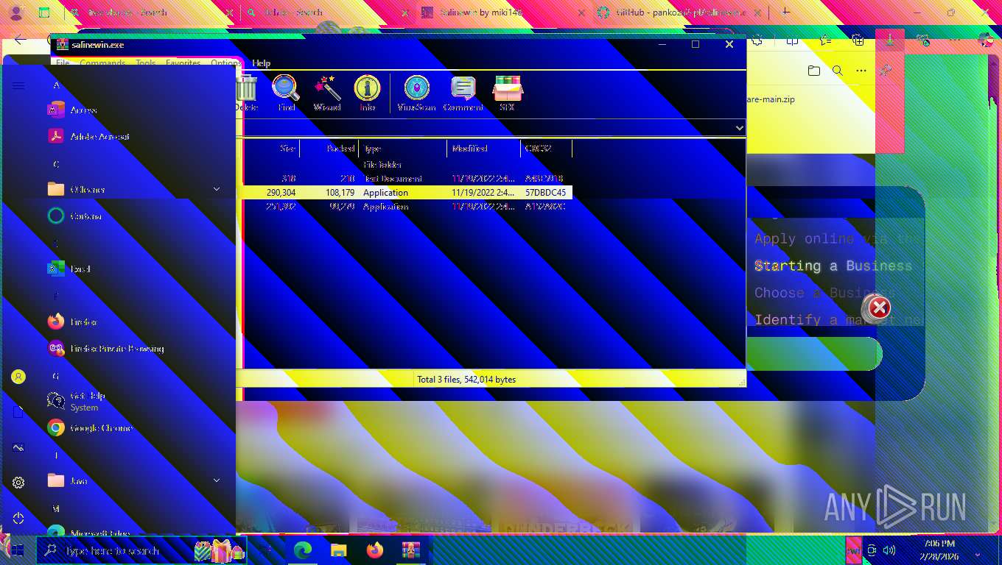Show archive Info in WinRAR
Screen dimensions: 1002x565
pyautogui.click(x=367, y=94)
